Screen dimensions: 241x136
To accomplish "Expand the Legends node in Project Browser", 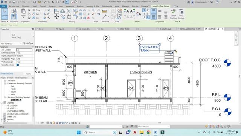I will (x=2, y=103).
